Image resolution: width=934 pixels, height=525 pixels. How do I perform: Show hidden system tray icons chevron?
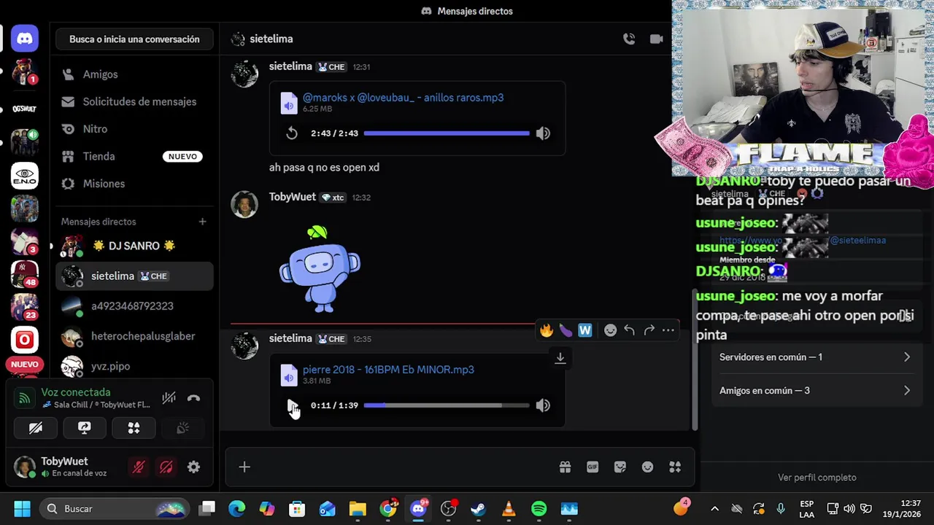coord(714,509)
